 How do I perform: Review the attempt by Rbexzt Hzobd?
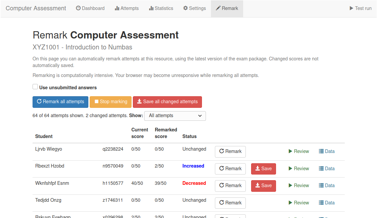(299, 169)
